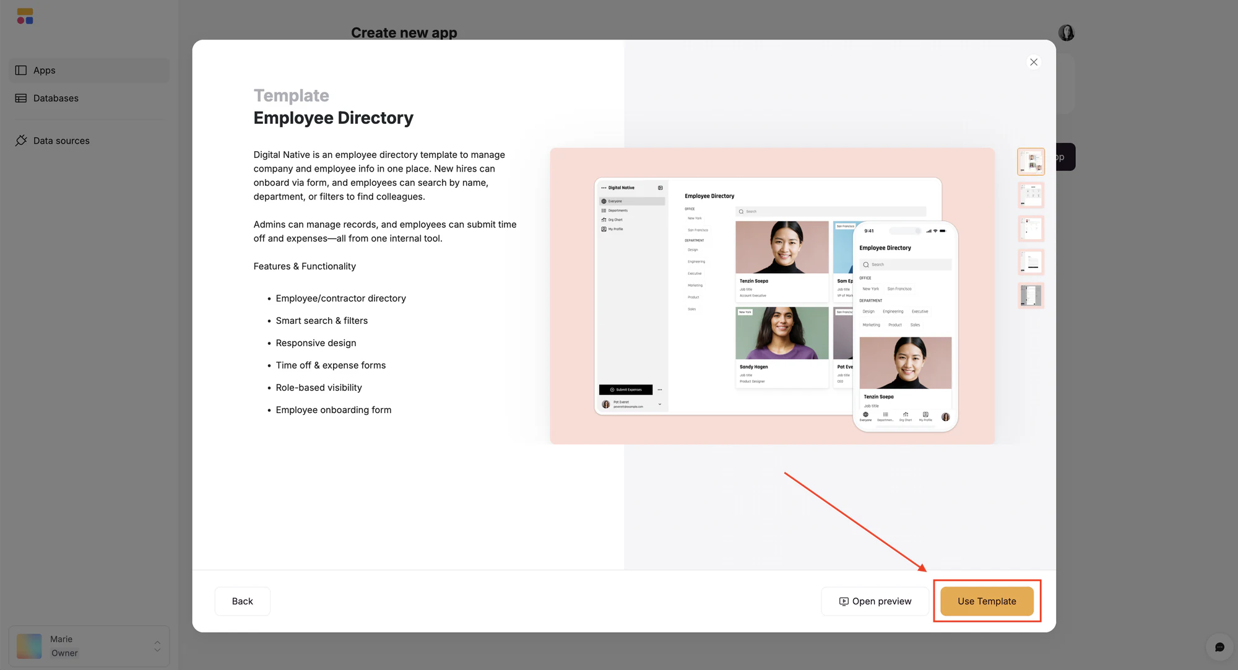The height and width of the screenshot is (670, 1238).
Task: Click the Data sources plug icon
Action: 21,141
